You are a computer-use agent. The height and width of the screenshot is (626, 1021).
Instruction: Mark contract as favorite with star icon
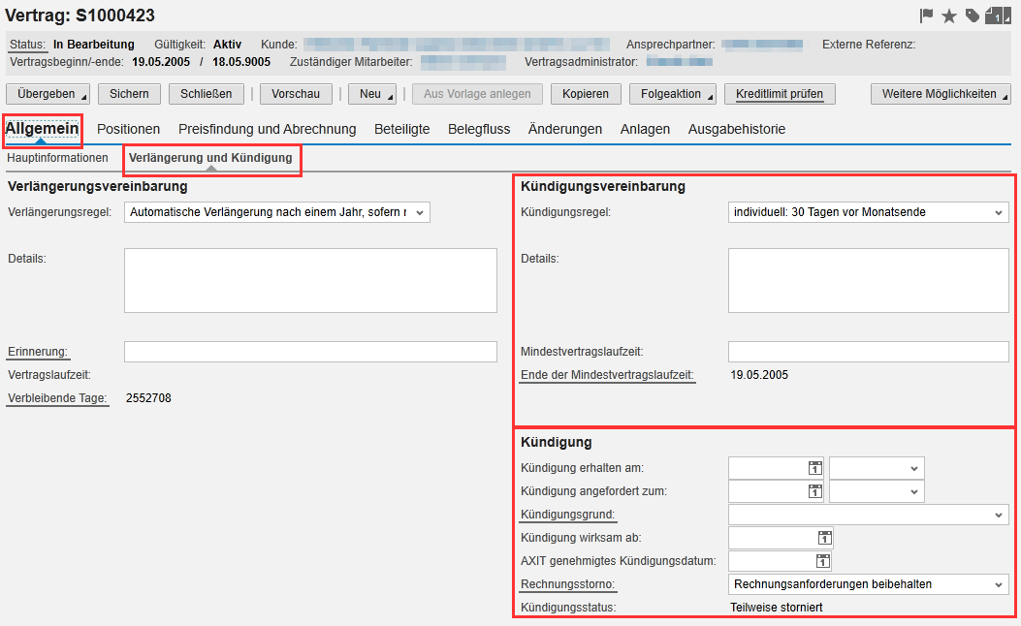click(949, 16)
